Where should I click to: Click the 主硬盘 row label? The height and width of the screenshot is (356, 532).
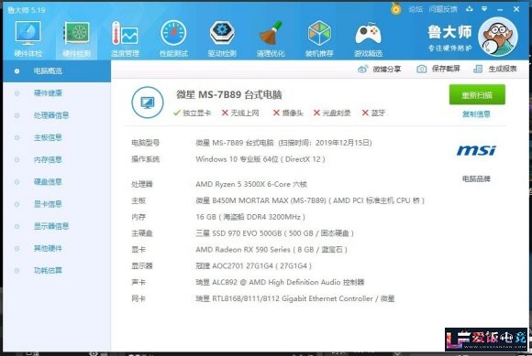click(142, 233)
